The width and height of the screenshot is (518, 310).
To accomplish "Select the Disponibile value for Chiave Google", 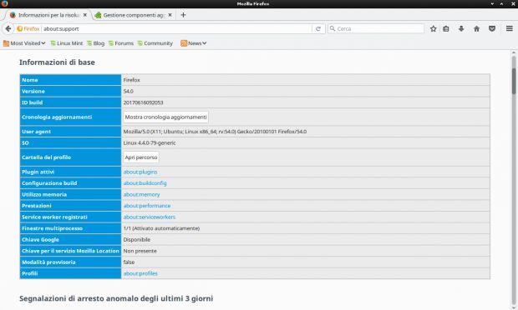I will click(x=136, y=239).
